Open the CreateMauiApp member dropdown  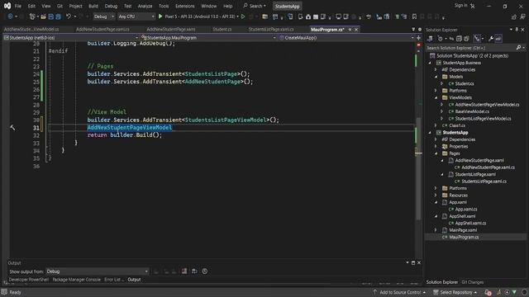click(x=346, y=38)
